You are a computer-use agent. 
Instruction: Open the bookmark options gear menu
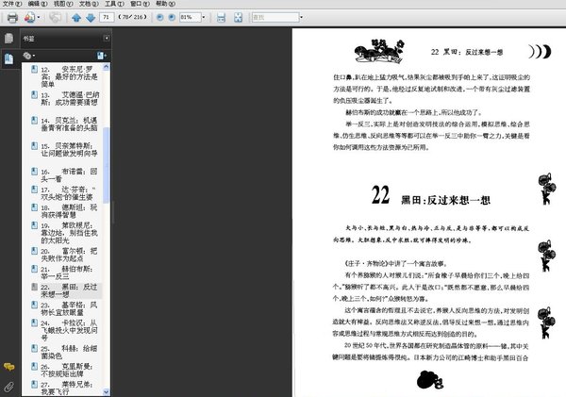pyautogui.click(x=28, y=56)
